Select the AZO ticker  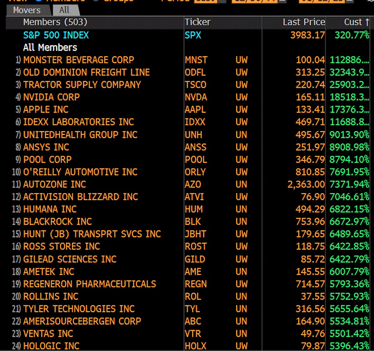193,185
